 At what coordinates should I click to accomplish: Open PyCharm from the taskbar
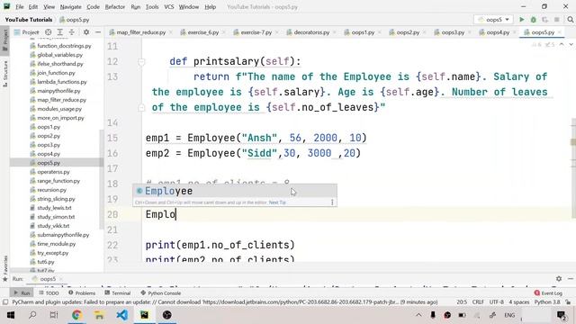coord(144,315)
